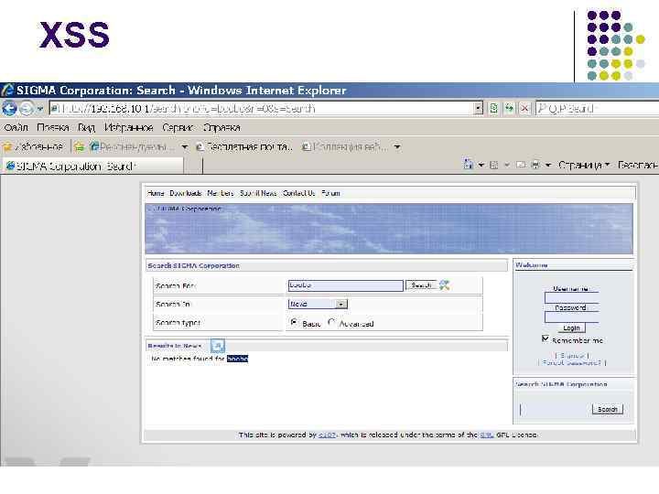This screenshot has height=494, width=659.
Task: Click the compatibility view page icon
Action: point(494,108)
